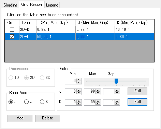Viewport: 161px width, 129px height.
Task: Click the J Min value field
Action: click(x=71, y=92)
